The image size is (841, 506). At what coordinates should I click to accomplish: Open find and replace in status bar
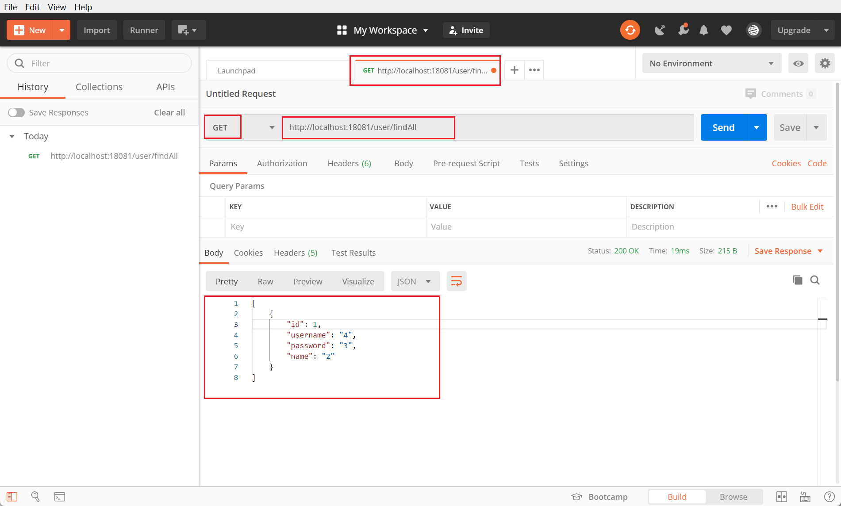pyautogui.click(x=35, y=497)
